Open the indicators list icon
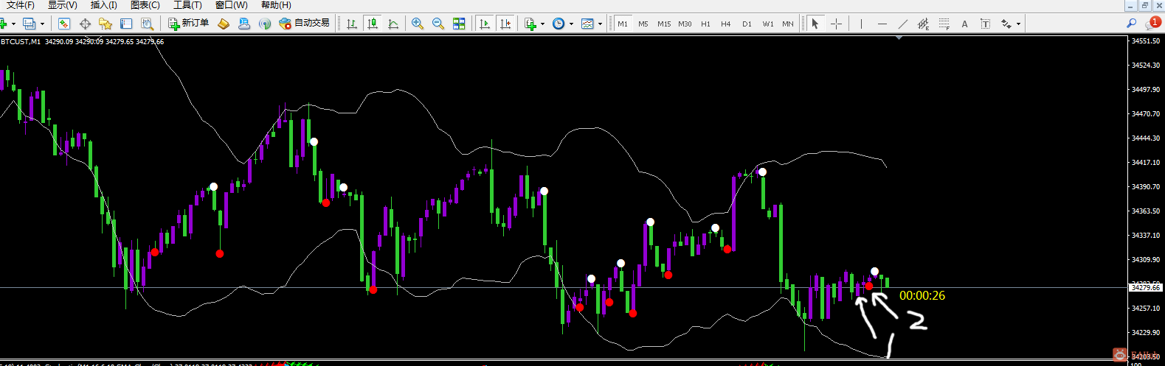The height and width of the screenshot is (366, 1165). pyautogui.click(x=530, y=24)
